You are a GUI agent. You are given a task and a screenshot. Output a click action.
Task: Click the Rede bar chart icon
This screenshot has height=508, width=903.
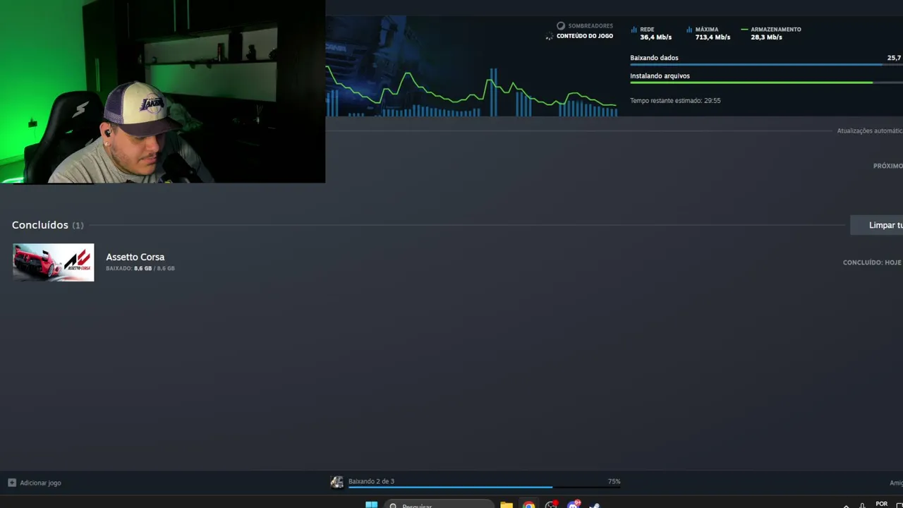coord(634,30)
